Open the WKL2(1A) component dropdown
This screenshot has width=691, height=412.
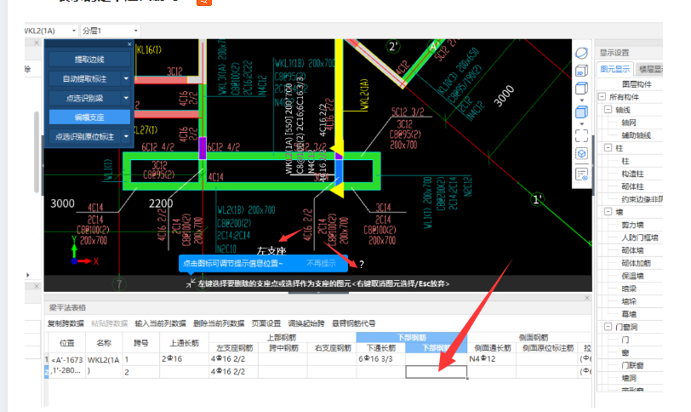[73, 31]
